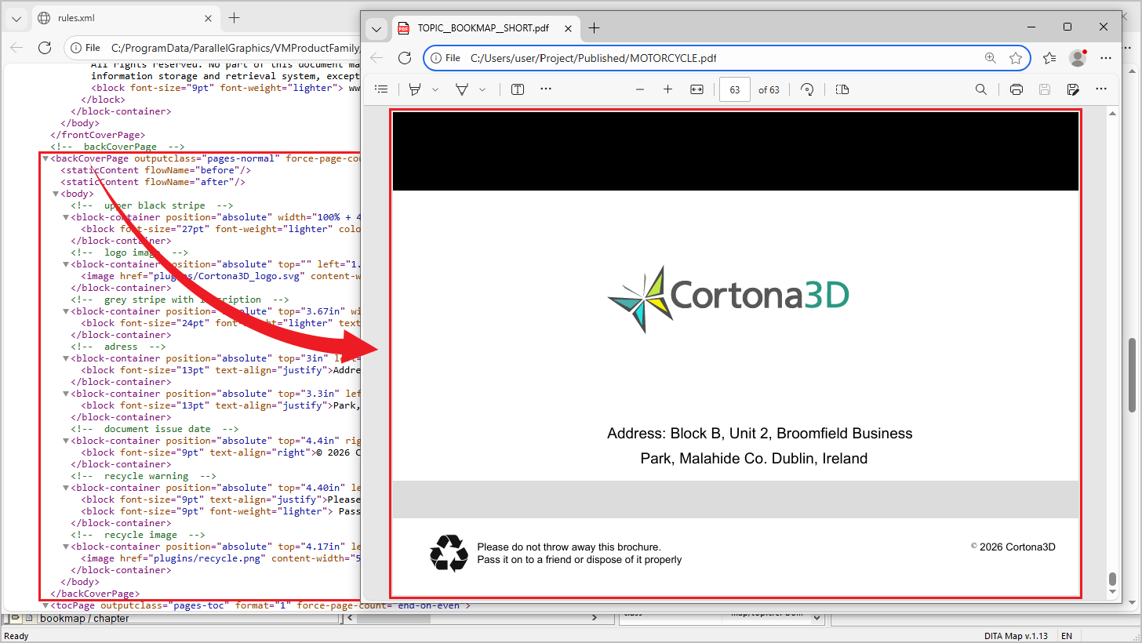This screenshot has height=643, width=1142.
Task: Open Find search in the PDF toolbar
Action: (x=981, y=89)
